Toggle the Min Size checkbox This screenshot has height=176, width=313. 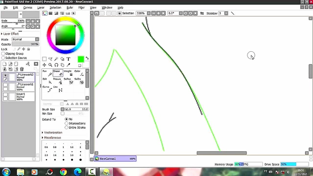click(x=63, y=113)
